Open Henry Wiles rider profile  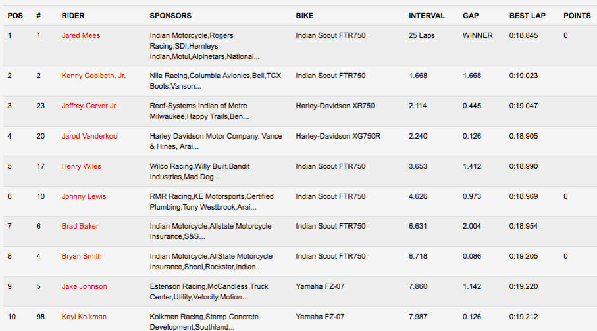tap(81, 166)
